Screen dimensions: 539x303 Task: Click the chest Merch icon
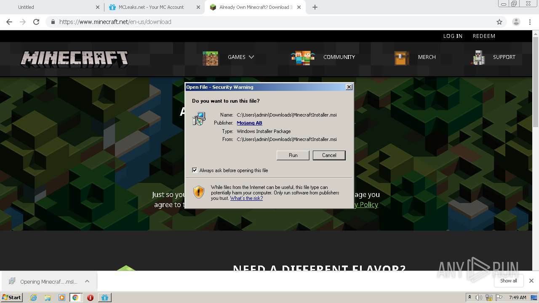coord(401,58)
